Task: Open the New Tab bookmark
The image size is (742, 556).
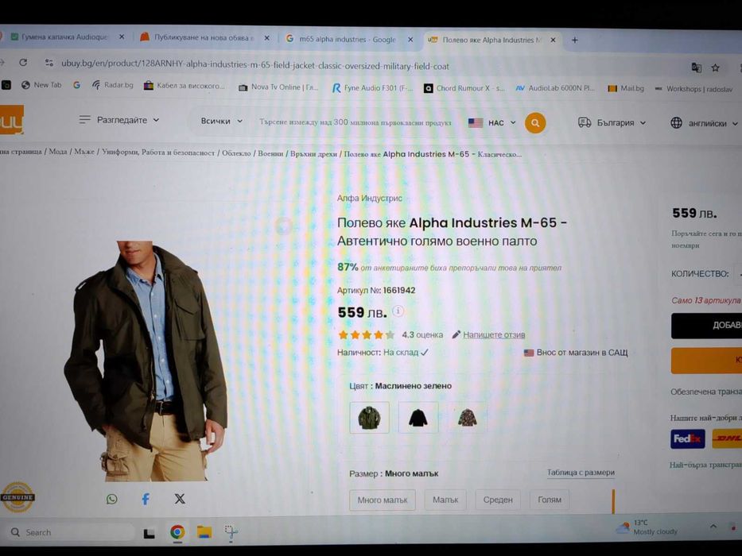Action: point(41,85)
